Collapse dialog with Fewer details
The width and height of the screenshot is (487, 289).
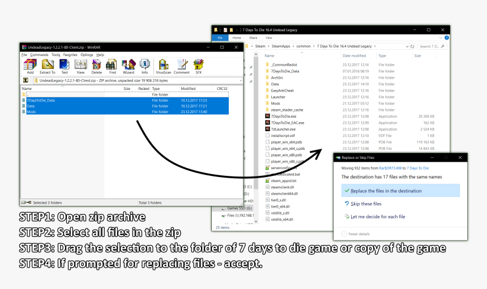[356, 234]
